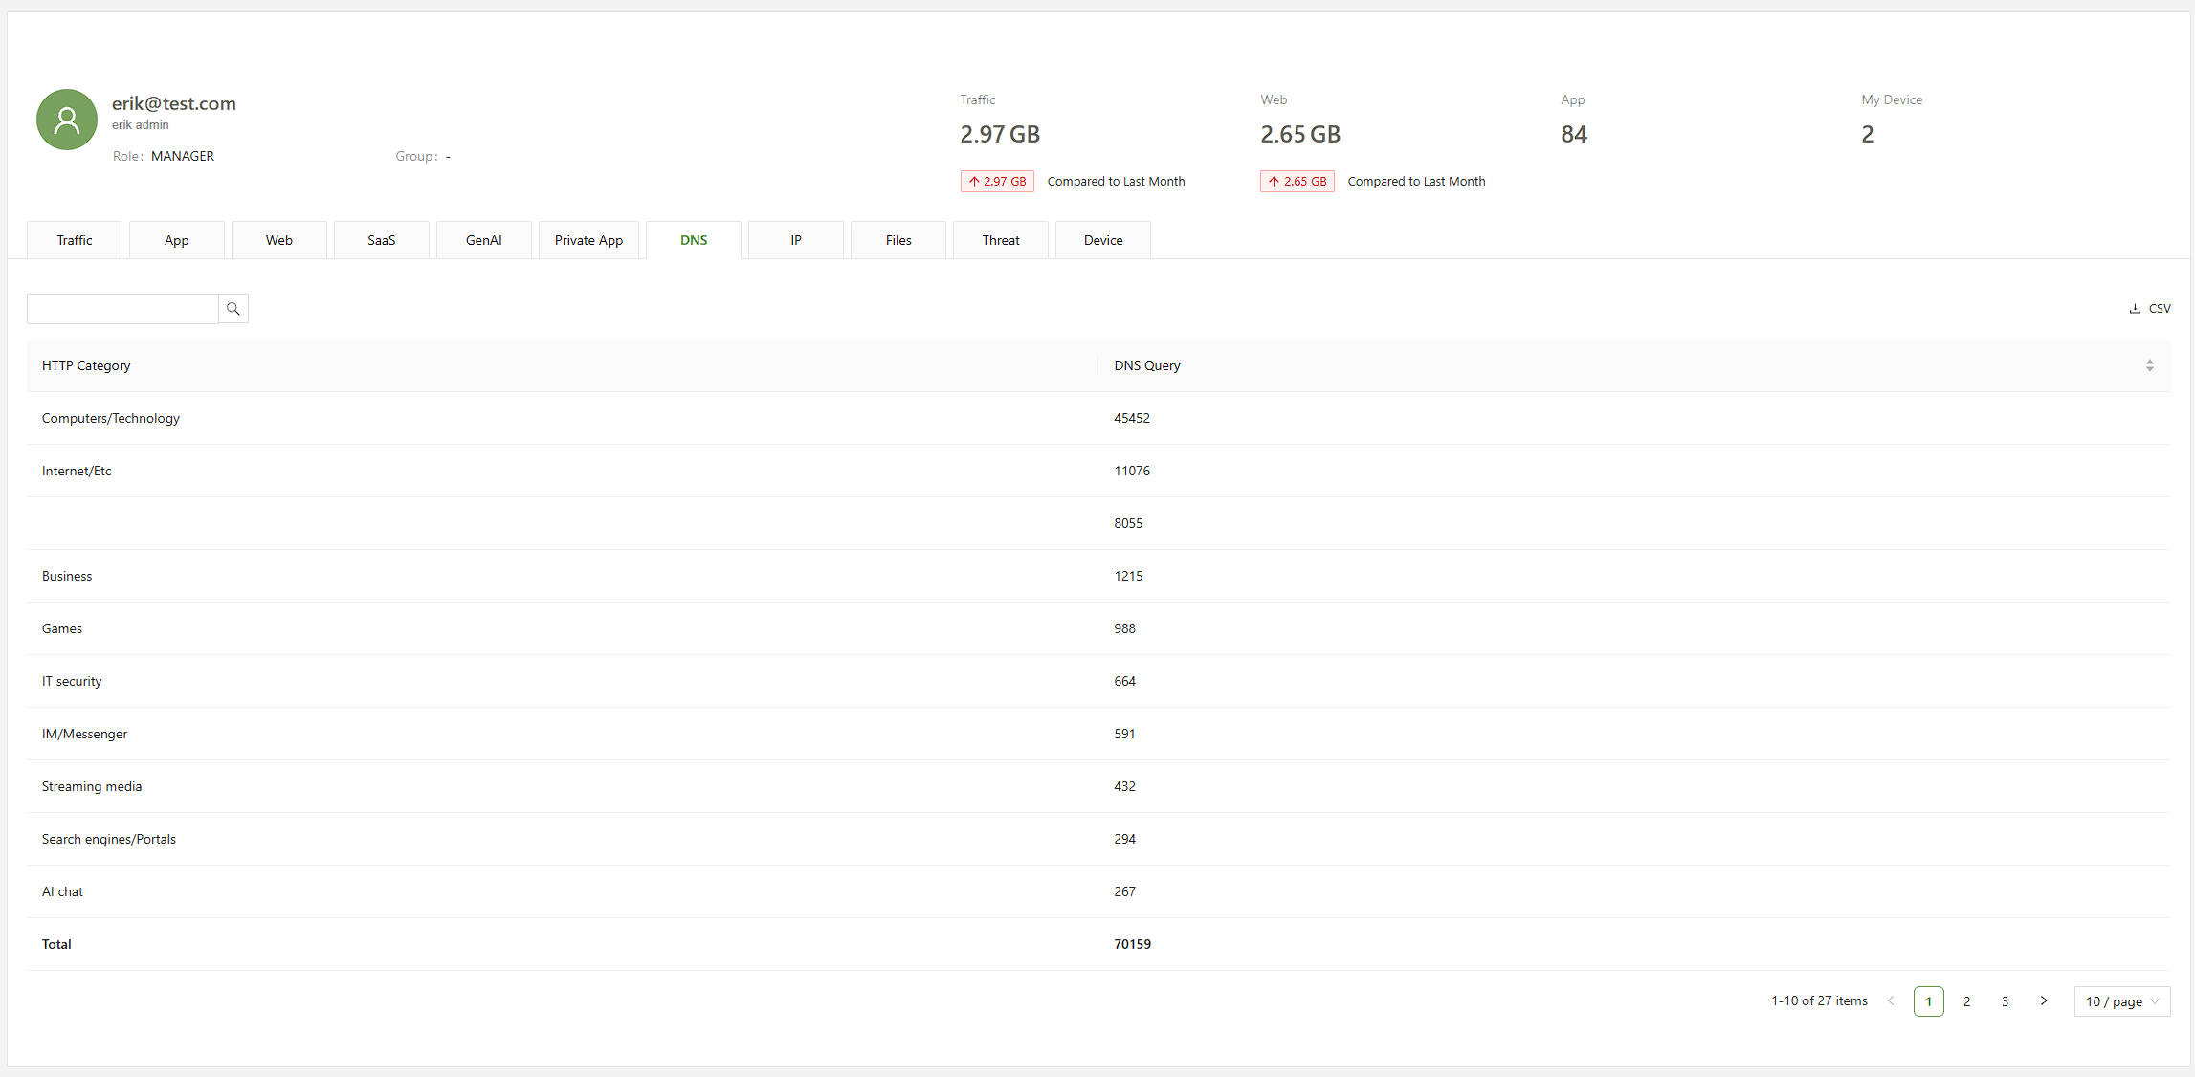The height and width of the screenshot is (1077, 2195).
Task: Click previous page arrow
Action: (1891, 1001)
